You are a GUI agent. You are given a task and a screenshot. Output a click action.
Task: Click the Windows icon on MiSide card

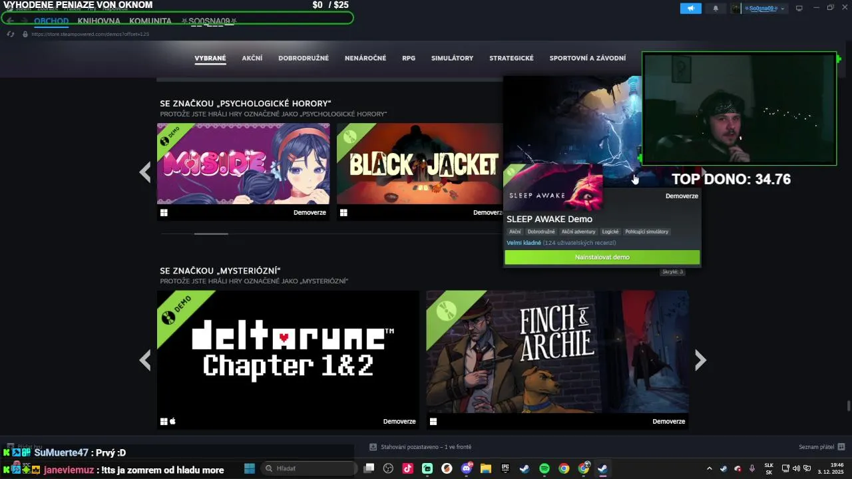tap(164, 213)
